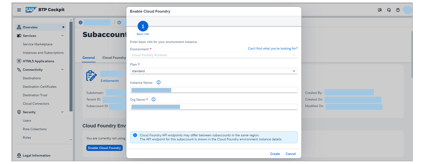Open Destination Trust
This screenshot has width=424, height=164.
pyautogui.click(x=35, y=95)
